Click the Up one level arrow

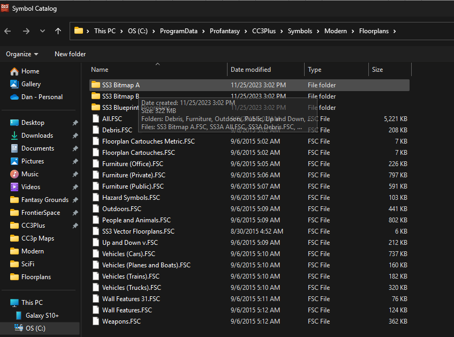coord(58,31)
